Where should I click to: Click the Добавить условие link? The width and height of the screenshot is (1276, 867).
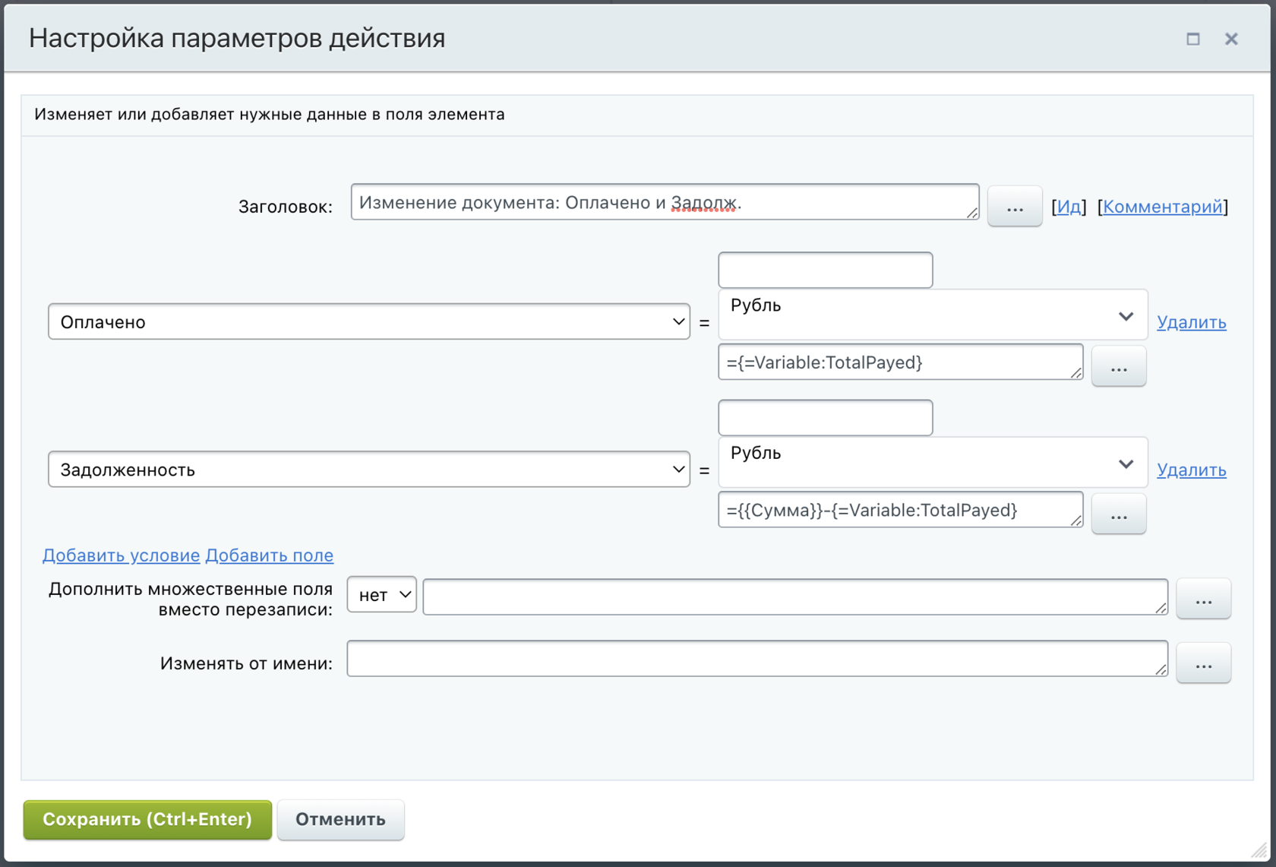(121, 555)
